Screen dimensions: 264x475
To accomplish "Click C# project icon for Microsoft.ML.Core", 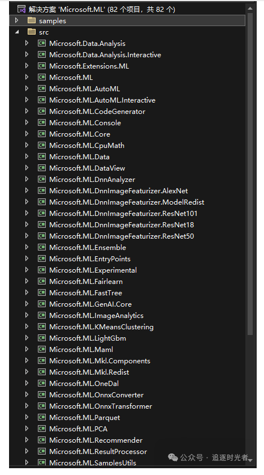I will tap(42, 134).
